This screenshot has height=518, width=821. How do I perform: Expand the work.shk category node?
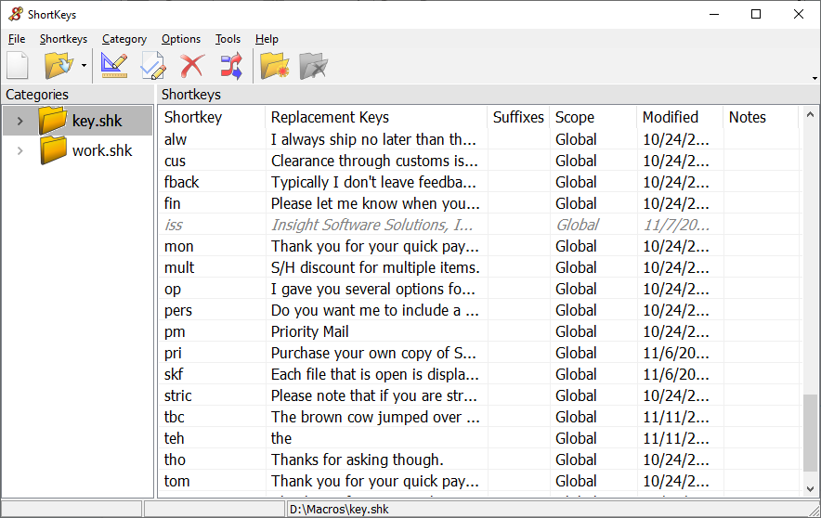pos(20,150)
